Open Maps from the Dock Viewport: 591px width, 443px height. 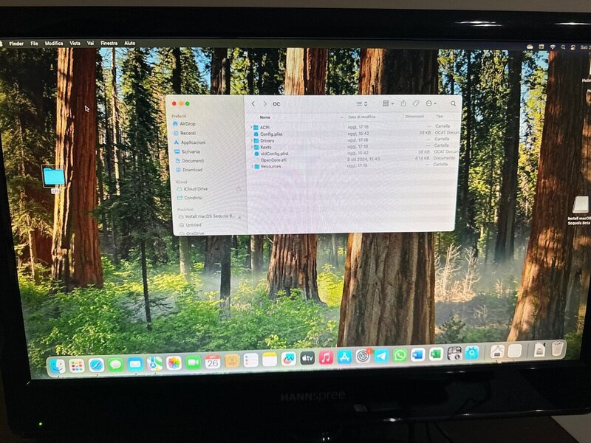(154, 363)
